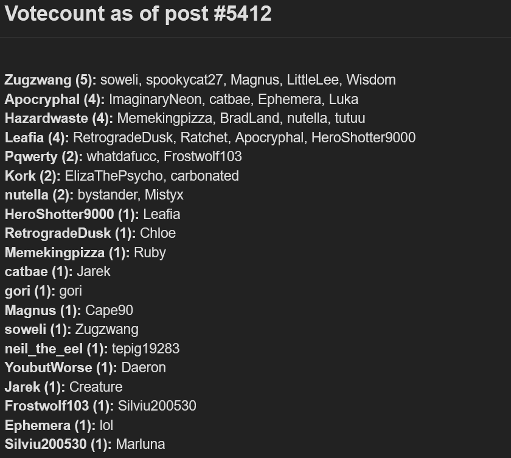Click voter Marluna in last row
This screenshot has width=511, height=458.
tap(141, 445)
